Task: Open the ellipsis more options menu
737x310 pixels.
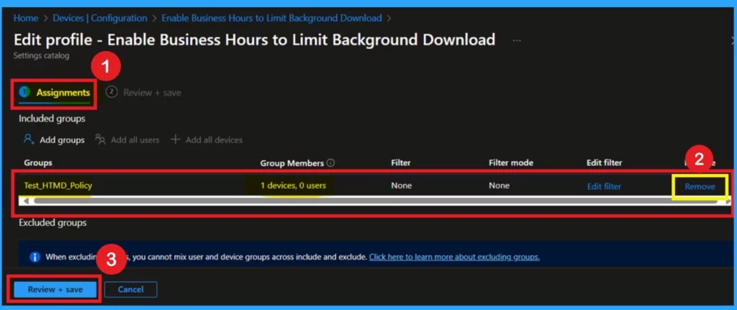Action: (517, 40)
